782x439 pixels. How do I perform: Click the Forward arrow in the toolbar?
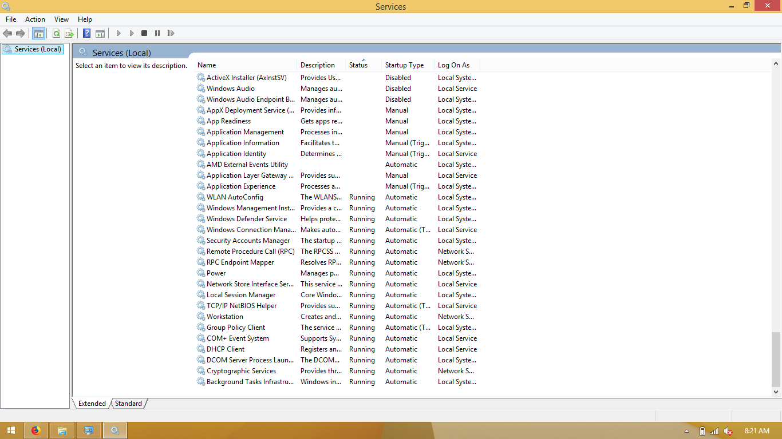point(21,34)
